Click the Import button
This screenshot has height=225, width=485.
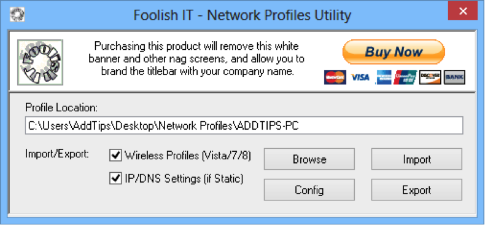click(417, 159)
